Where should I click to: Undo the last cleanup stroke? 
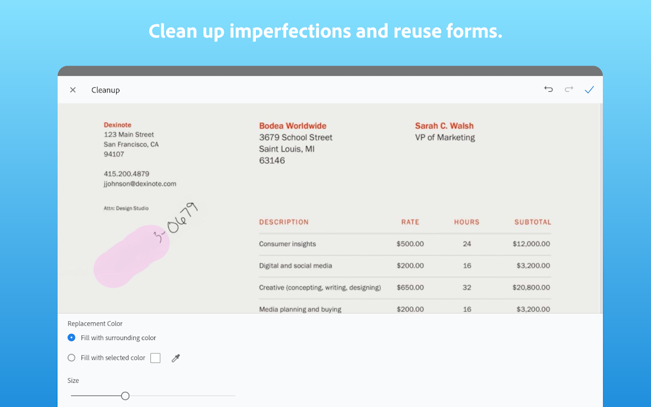coord(549,89)
